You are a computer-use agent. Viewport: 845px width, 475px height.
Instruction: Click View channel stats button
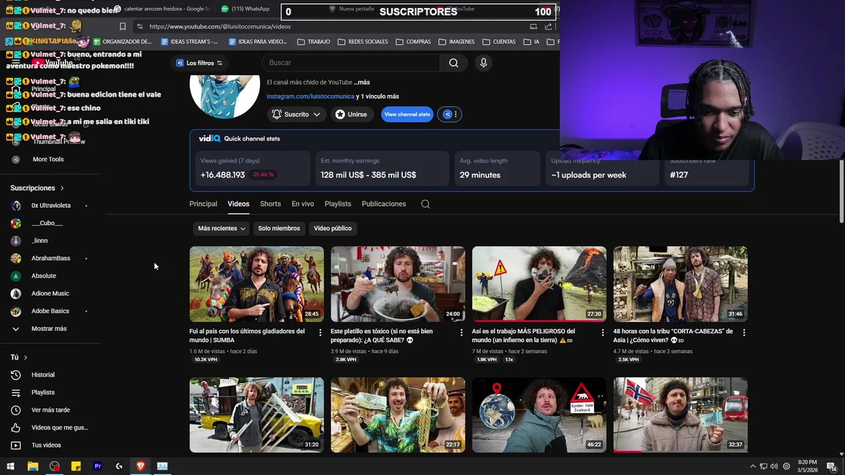[x=407, y=114]
